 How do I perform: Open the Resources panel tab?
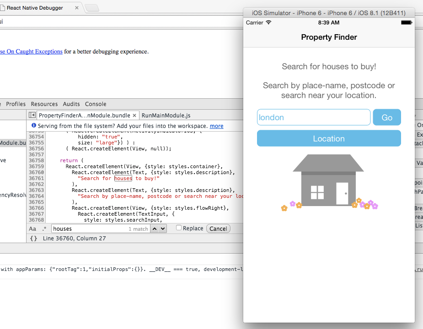pos(44,104)
